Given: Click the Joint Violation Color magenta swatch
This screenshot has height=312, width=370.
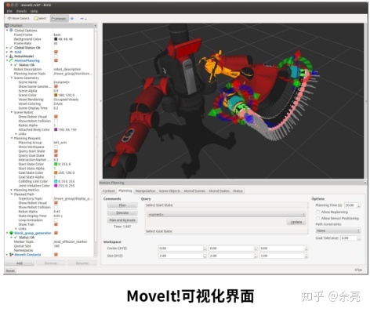Looking at the screenshot, I should coord(56,186).
